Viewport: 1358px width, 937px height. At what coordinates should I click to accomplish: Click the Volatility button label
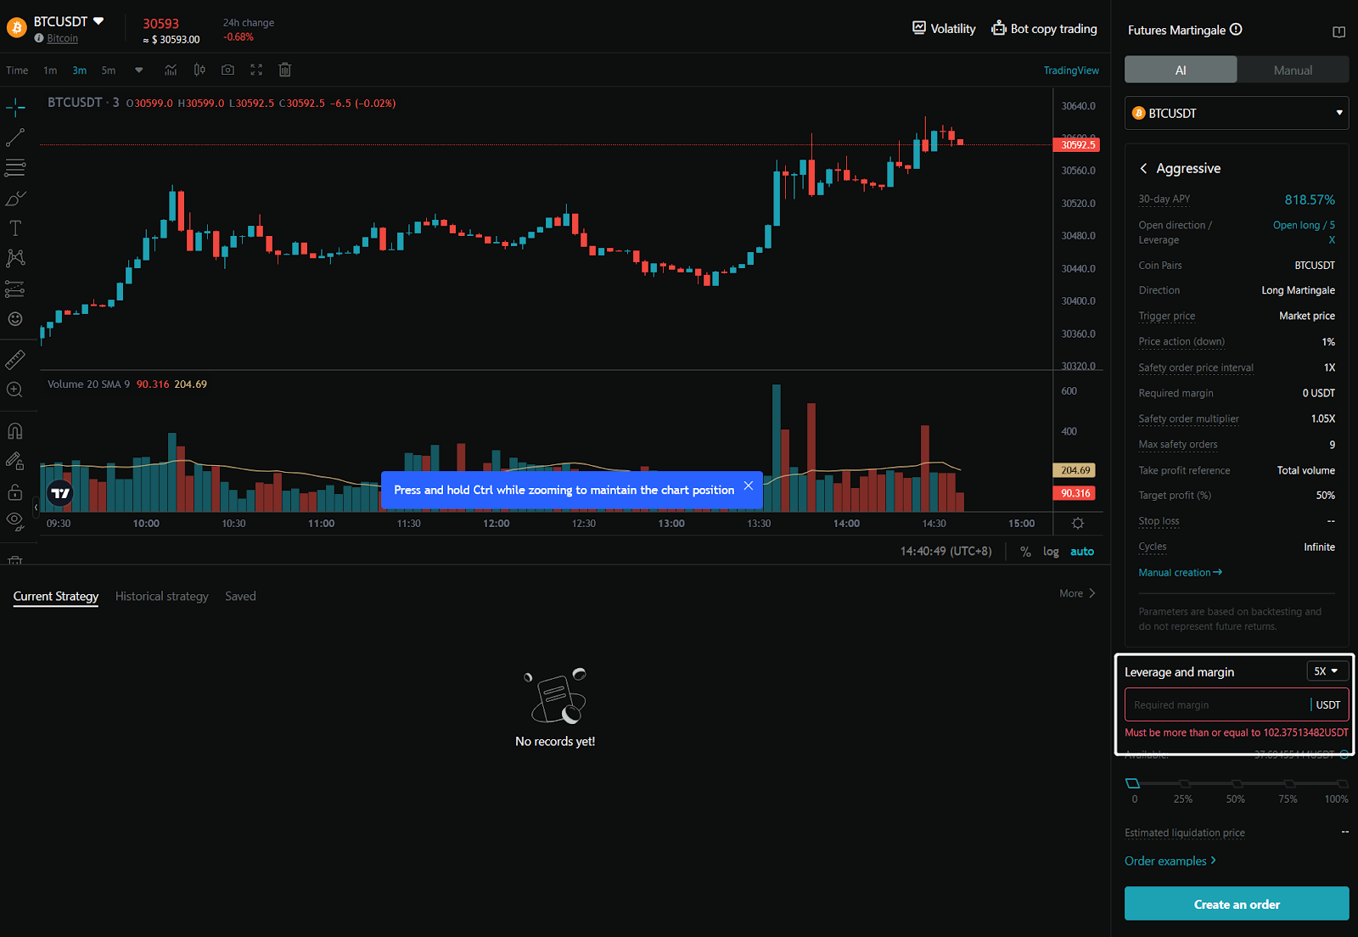(x=953, y=29)
